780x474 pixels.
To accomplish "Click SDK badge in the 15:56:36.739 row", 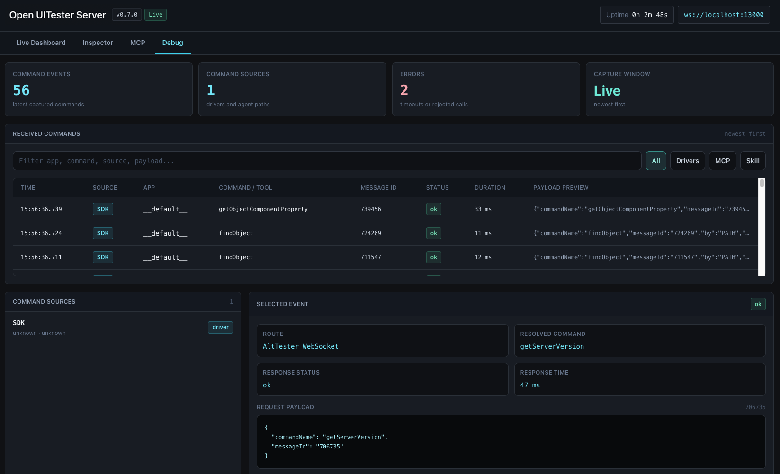I will pos(103,209).
